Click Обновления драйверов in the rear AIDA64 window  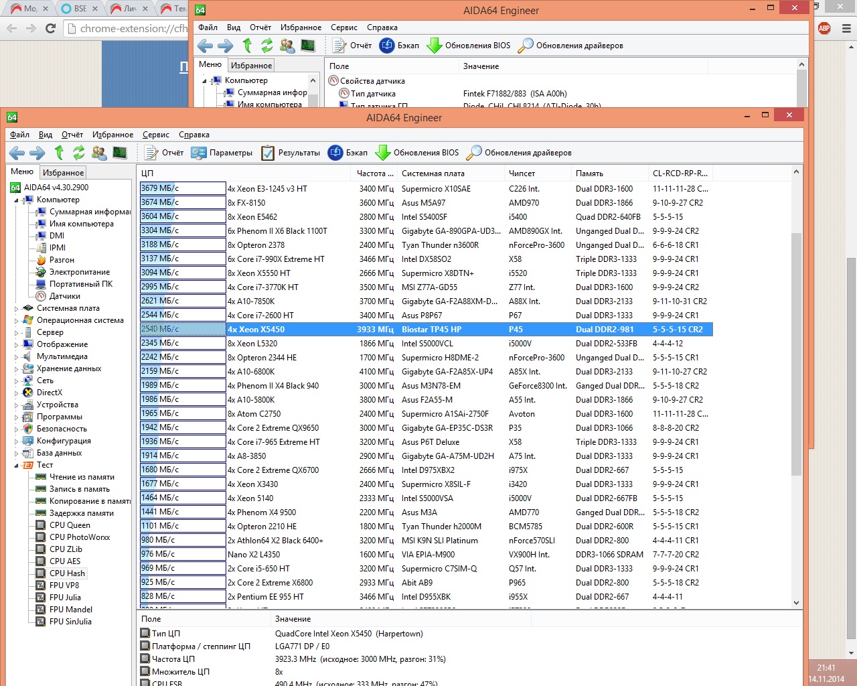pyautogui.click(x=570, y=46)
